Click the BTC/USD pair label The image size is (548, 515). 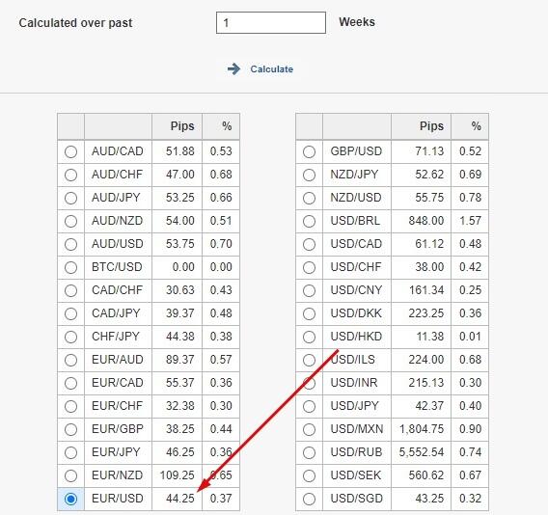click(x=117, y=267)
